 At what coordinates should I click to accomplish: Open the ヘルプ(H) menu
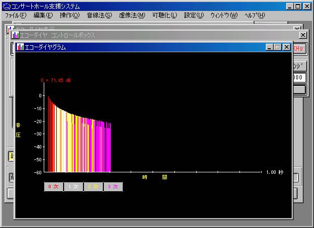click(255, 15)
